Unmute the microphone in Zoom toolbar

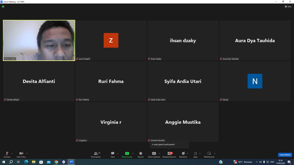point(7,154)
